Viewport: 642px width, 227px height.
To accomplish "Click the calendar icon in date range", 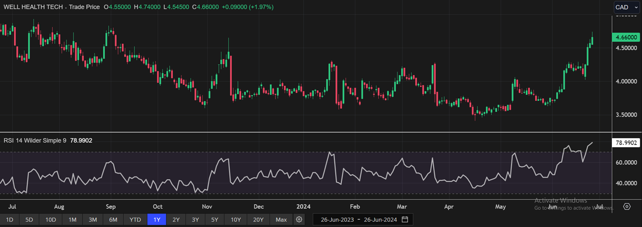I will pos(405,219).
